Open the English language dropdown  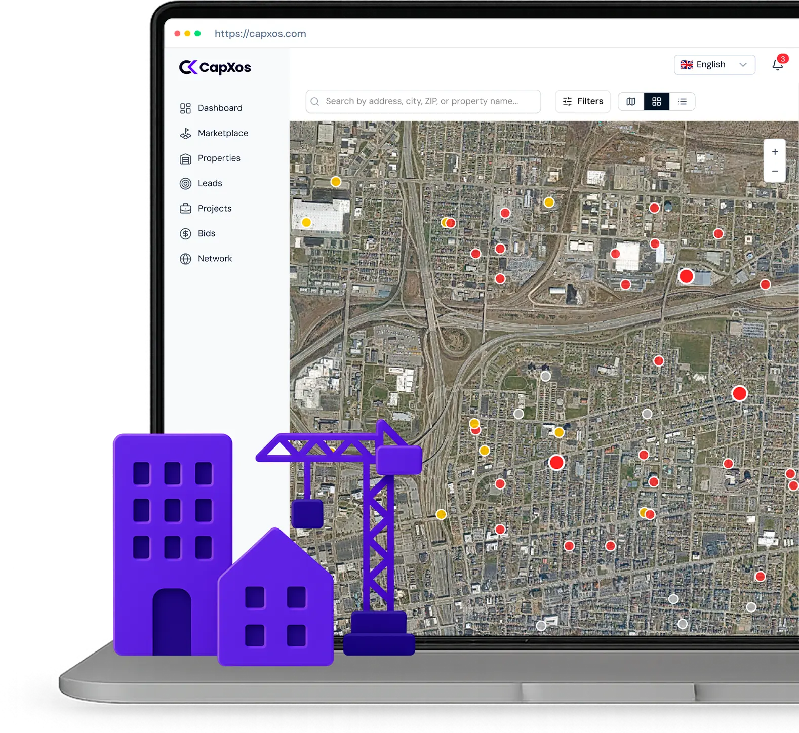(x=714, y=65)
